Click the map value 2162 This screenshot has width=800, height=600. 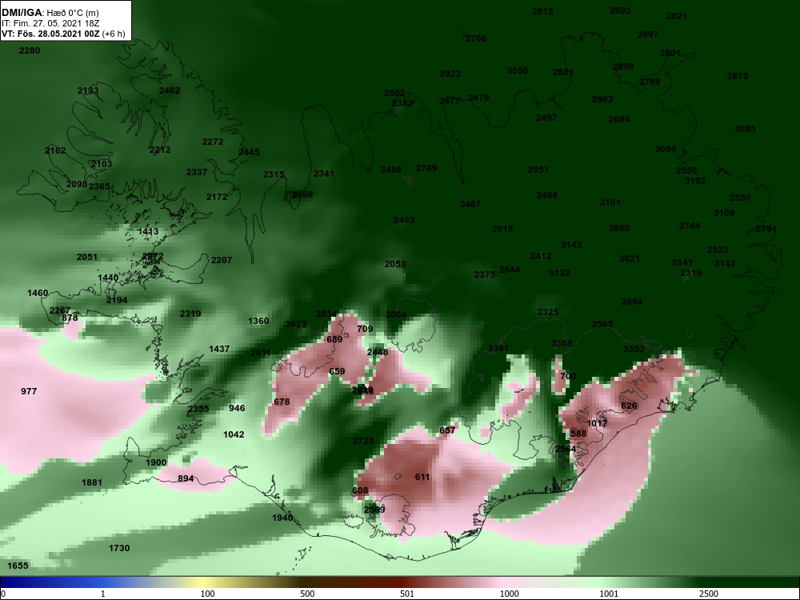point(54,150)
